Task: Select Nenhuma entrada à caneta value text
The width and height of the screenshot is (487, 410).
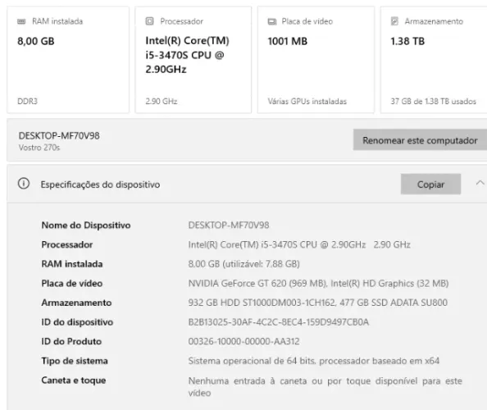Action: point(325,387)
